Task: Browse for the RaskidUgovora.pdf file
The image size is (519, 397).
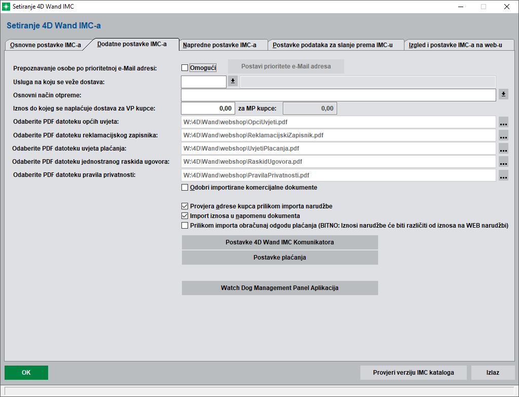Action: pyautogui.click(x=503, y=162)
